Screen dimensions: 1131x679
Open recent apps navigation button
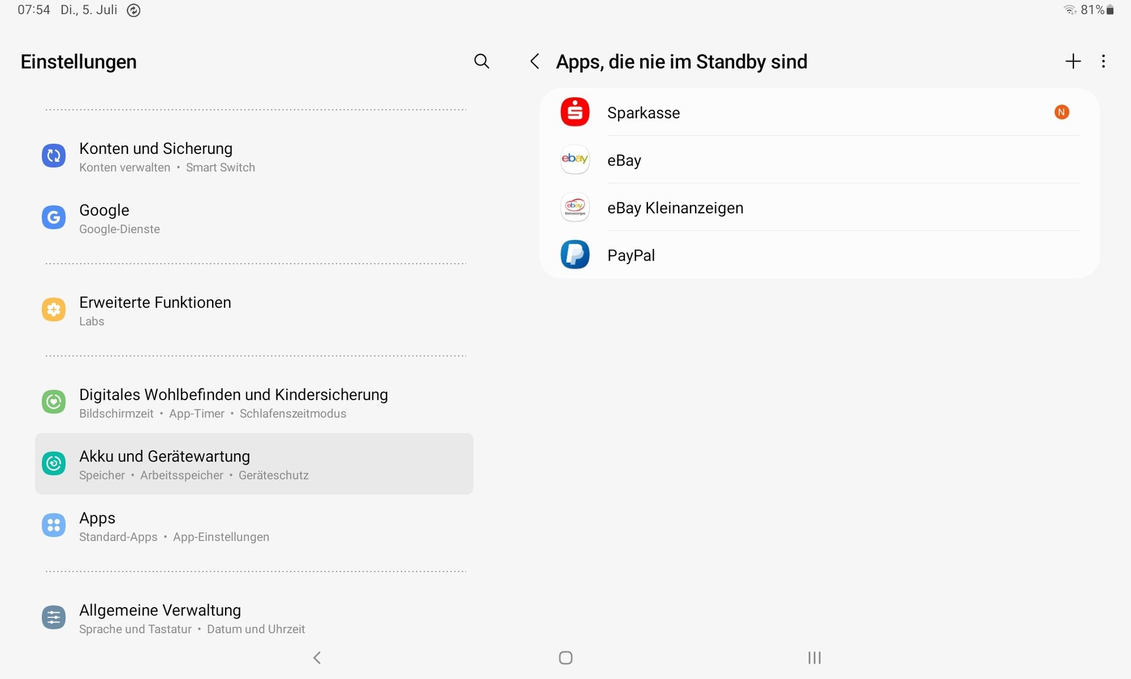(814, 658)
